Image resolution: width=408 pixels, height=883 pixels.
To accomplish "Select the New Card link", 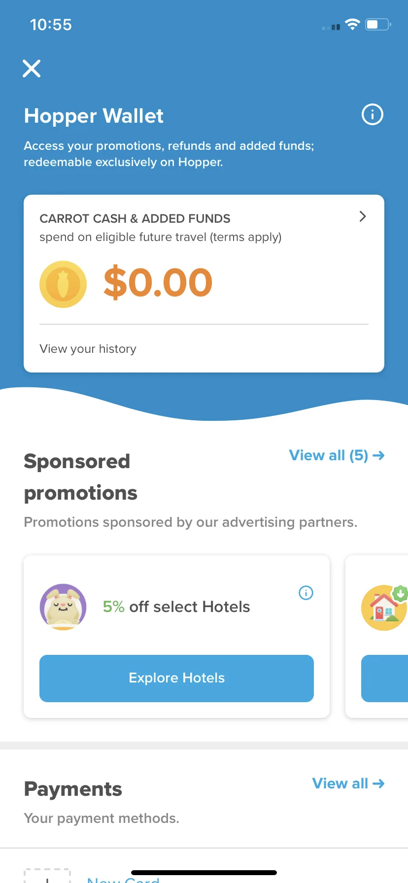I will 123,879.
